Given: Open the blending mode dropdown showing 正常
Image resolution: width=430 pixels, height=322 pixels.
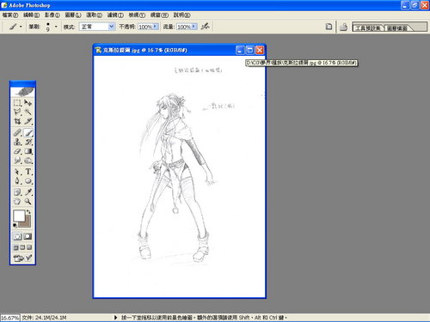Looking at the screenshot, I should [x=97, y=27].
